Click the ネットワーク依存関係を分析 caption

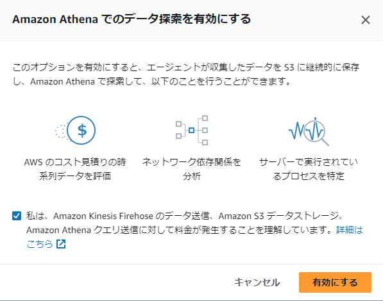tap(192, 169)
